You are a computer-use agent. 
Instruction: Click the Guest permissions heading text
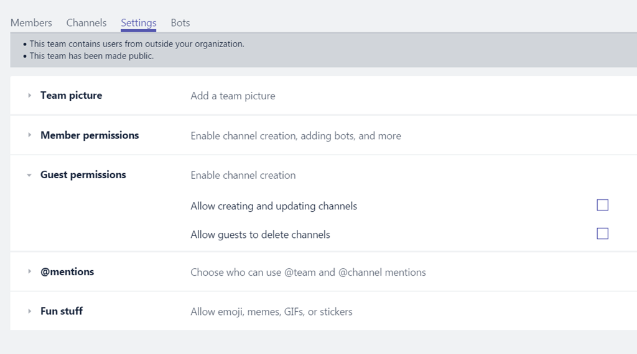coord(83,175)
